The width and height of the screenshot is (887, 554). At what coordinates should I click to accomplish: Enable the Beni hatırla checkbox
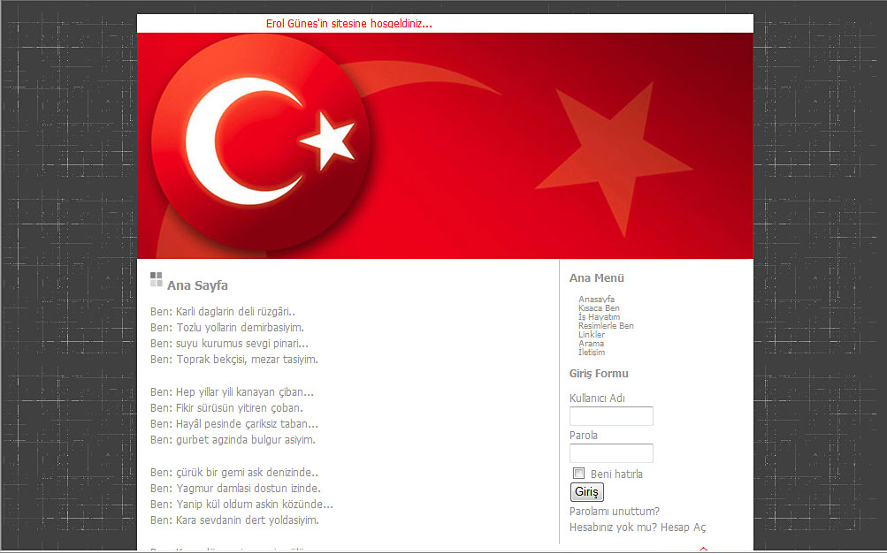578,474
